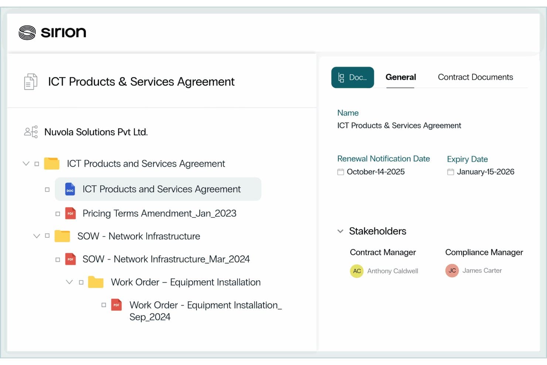The width and height of the screenshot is (547, 365).
Task: Click James Carter's name
Action: tap(482, 271)
